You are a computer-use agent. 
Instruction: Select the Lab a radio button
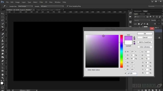pyautogui.click(x=140, y=55)
